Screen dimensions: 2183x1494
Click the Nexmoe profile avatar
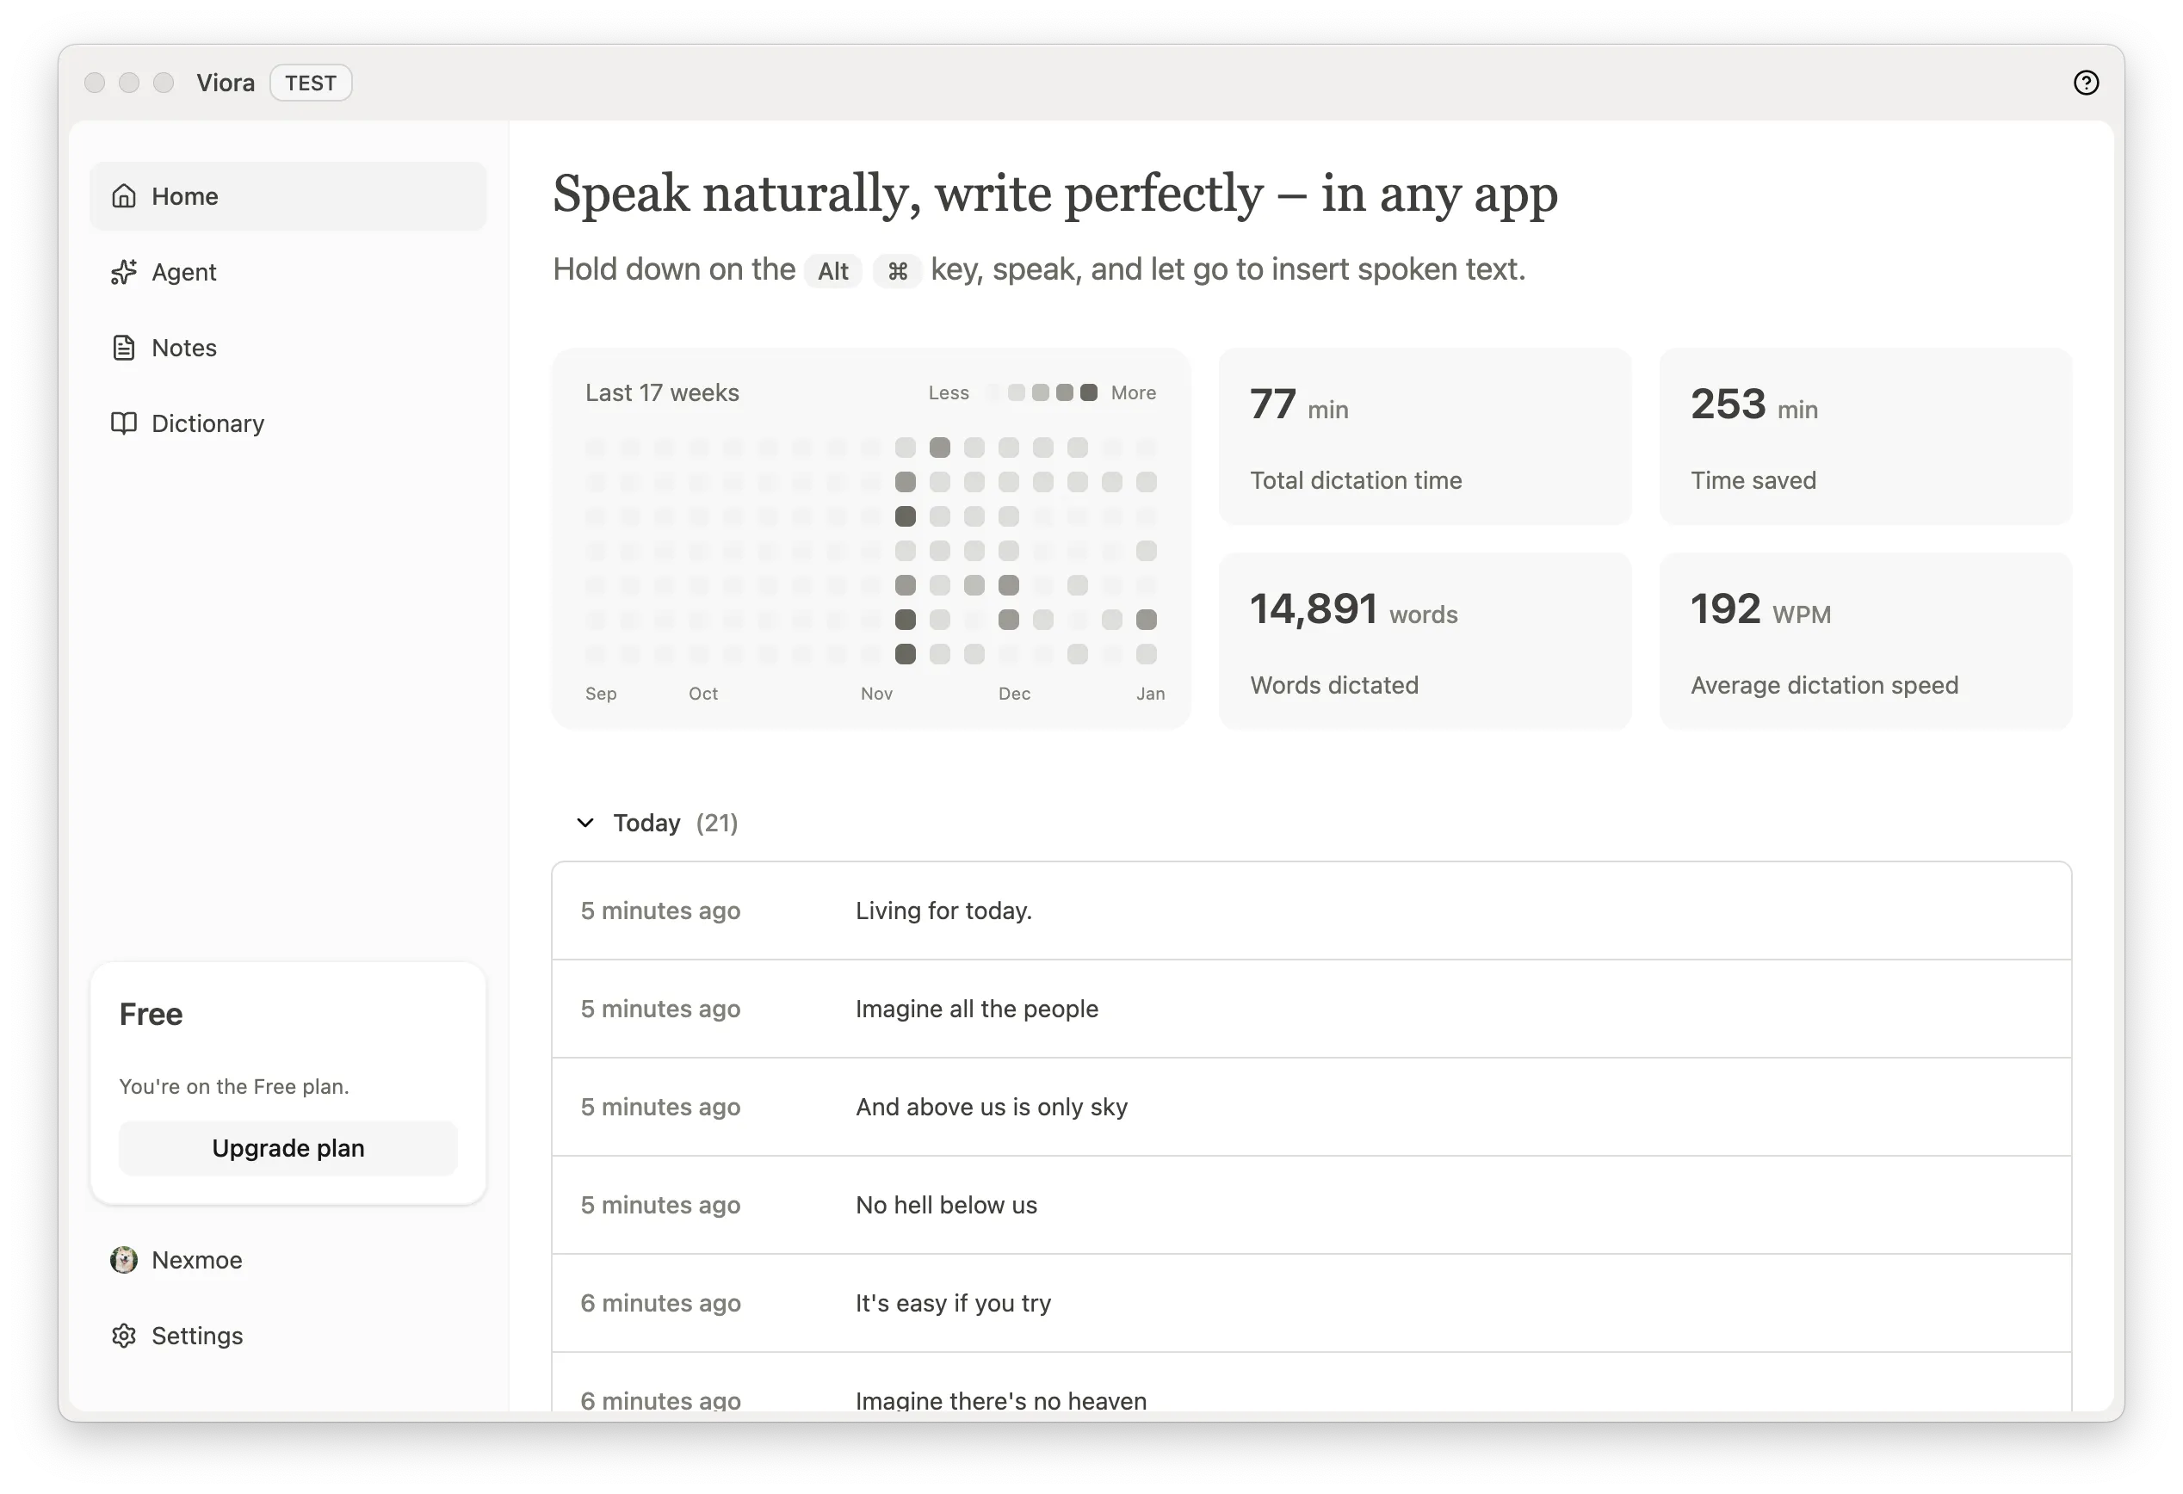tap(124, 1259)
